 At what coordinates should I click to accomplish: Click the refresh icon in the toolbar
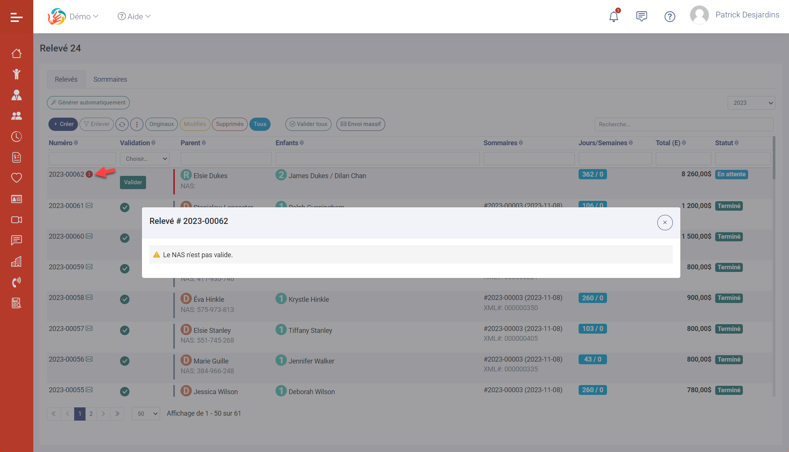(x=122, y=124)
